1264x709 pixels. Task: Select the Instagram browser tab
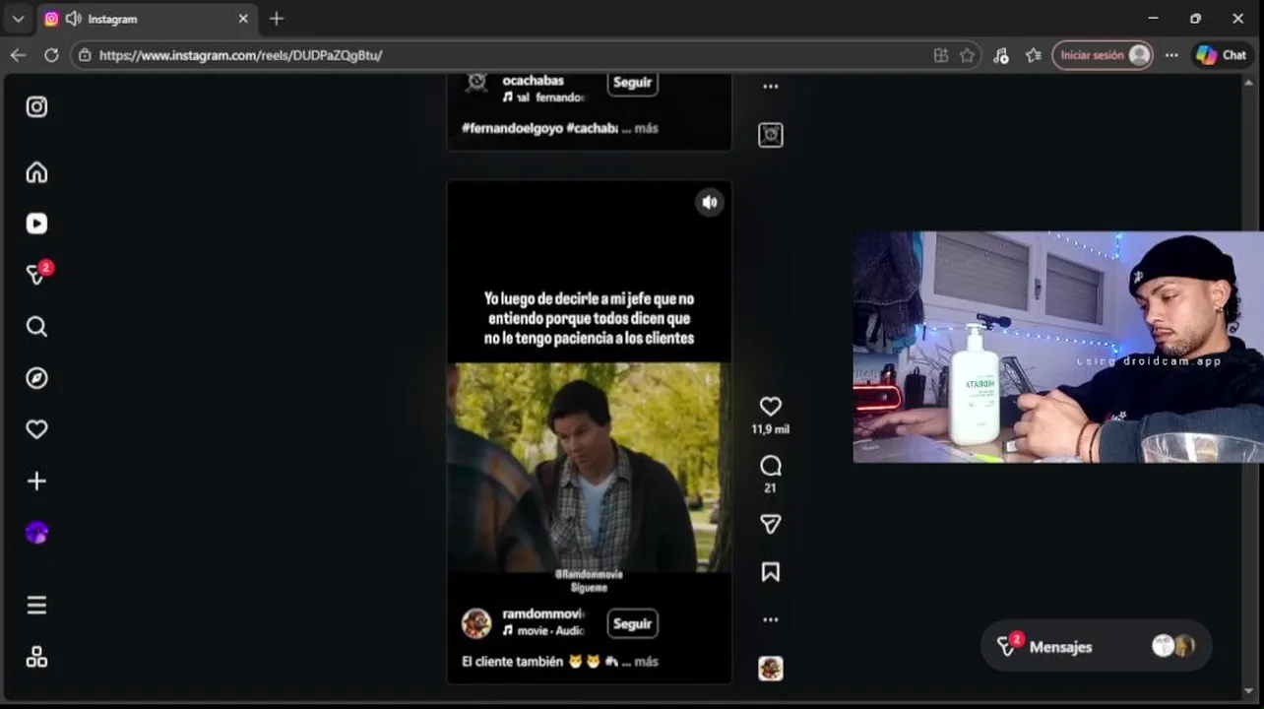tap(146, 19)
